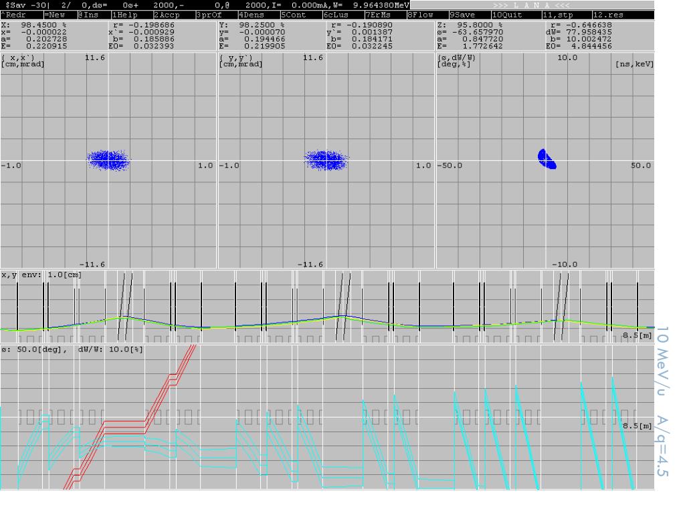685x513 pixels.
Task: Select the 6cLus menu item
Action: click(x=336, y=15)
